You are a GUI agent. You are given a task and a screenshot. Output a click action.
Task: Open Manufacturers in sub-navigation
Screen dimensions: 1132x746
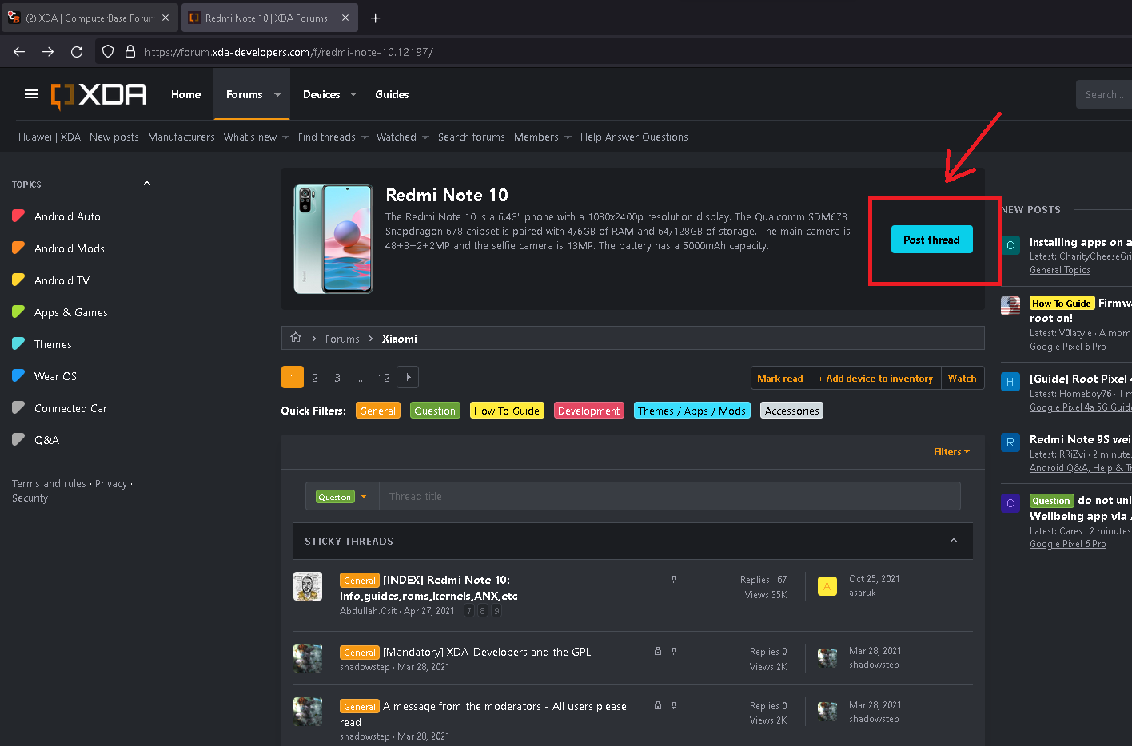tap(181, 137)
